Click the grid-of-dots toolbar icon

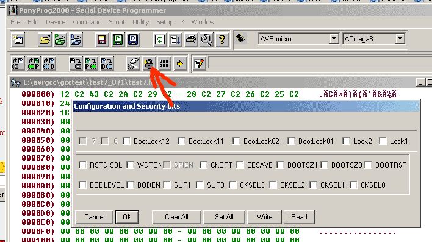(164, 63)
